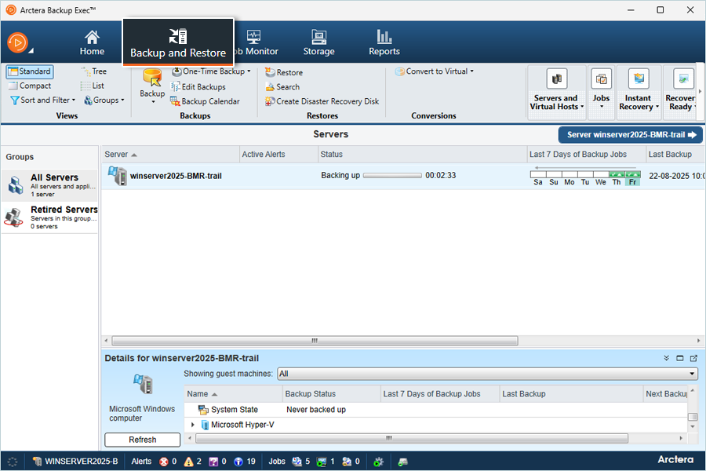
Task: Open the Recover Ready dropdown
Action: pyautogui.click(x=680, y=93)
